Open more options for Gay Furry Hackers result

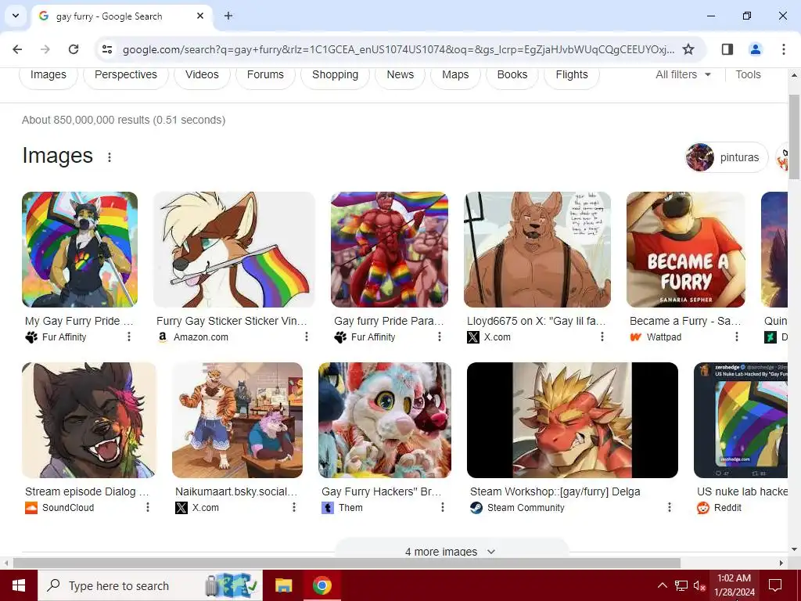click(443, 507)
